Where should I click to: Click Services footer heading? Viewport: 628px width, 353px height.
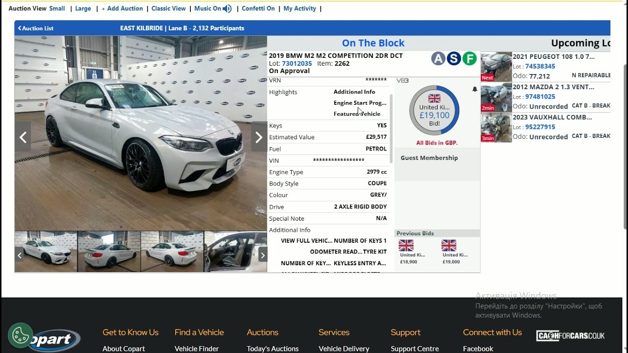coord(334,332)
